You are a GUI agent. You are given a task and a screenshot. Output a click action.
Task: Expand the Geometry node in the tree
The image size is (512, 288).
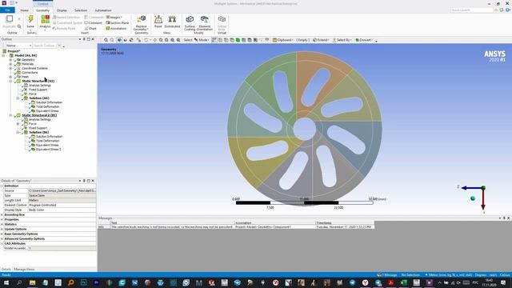point(10,60)
